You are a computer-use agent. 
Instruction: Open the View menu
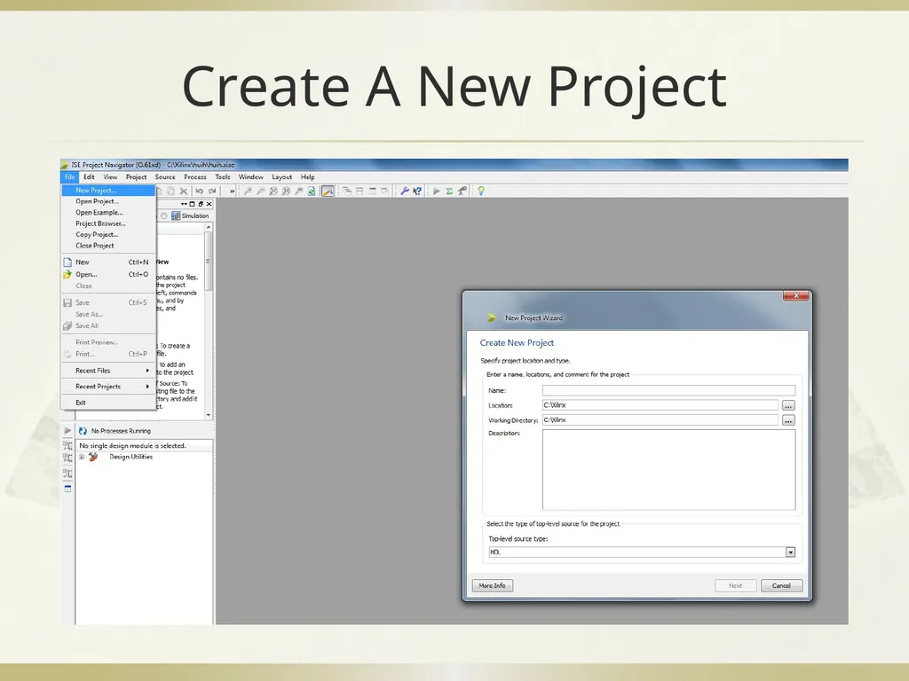(x=110, y=177)
